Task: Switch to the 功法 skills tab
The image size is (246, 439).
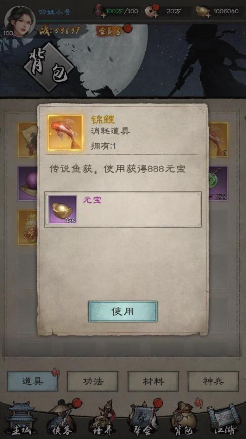Action: click(93, 381)
